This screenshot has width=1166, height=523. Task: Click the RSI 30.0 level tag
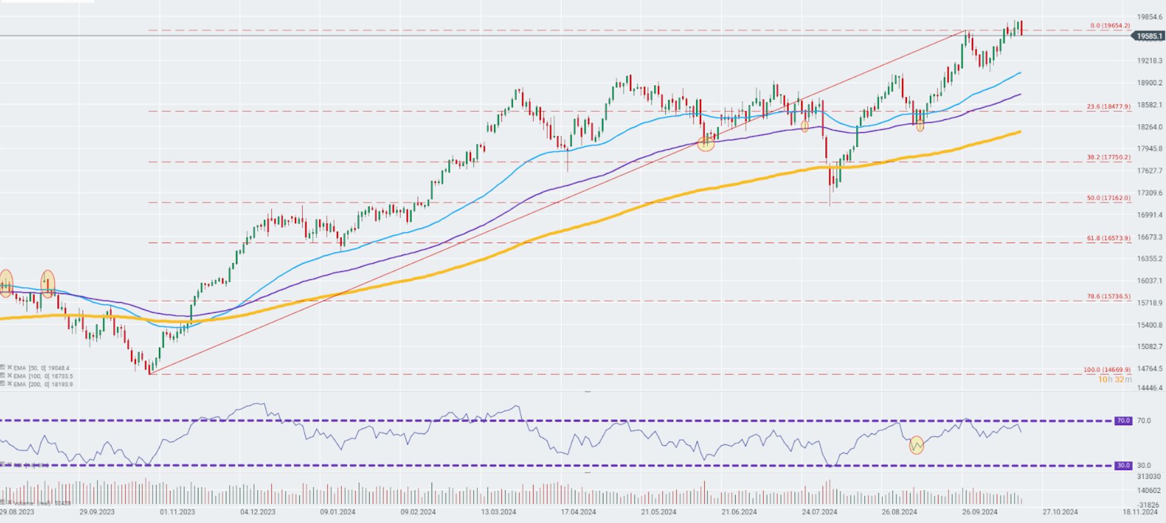(x=1123, y=466)
